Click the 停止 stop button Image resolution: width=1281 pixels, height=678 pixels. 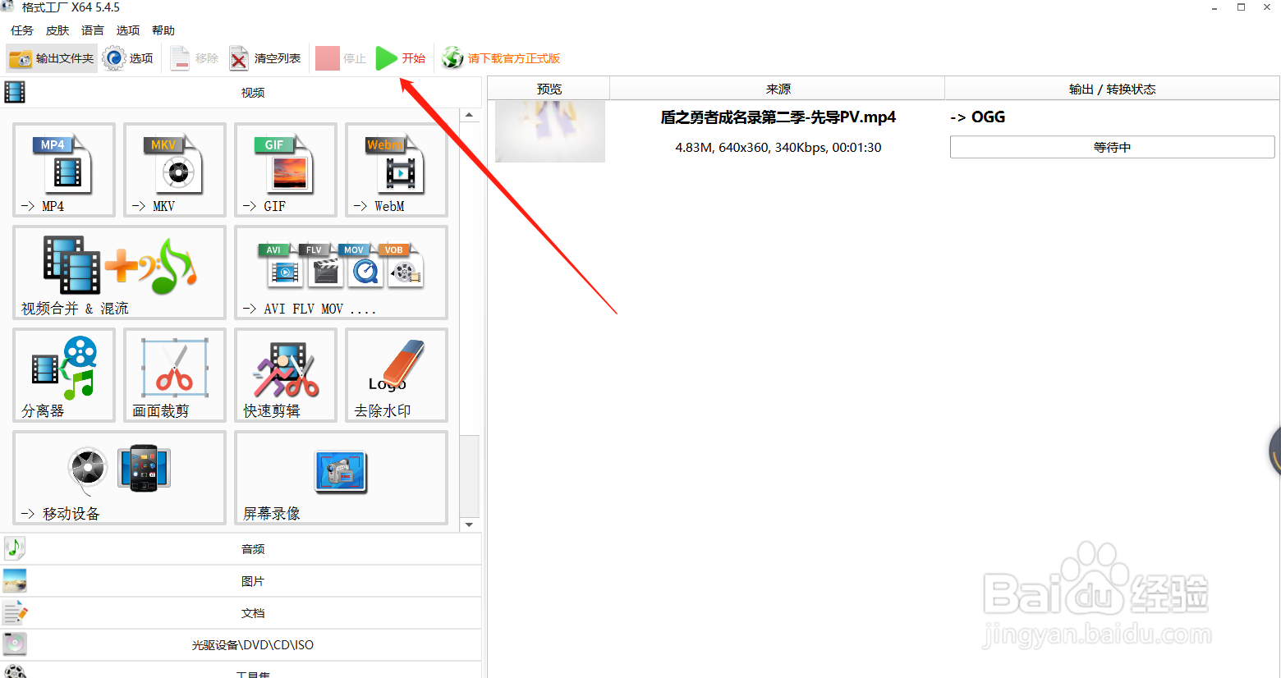pyautogui.click(x=341, y=58)
